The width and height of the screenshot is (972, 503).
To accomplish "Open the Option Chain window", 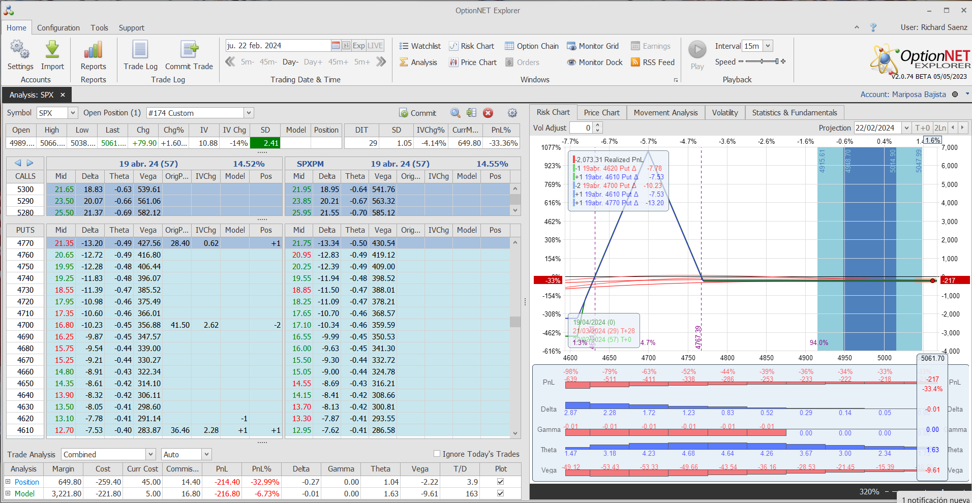I will pyautogui.click(x=531, y=46).
